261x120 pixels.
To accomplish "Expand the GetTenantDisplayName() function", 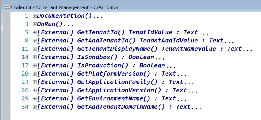I will (x=34, y=49).
